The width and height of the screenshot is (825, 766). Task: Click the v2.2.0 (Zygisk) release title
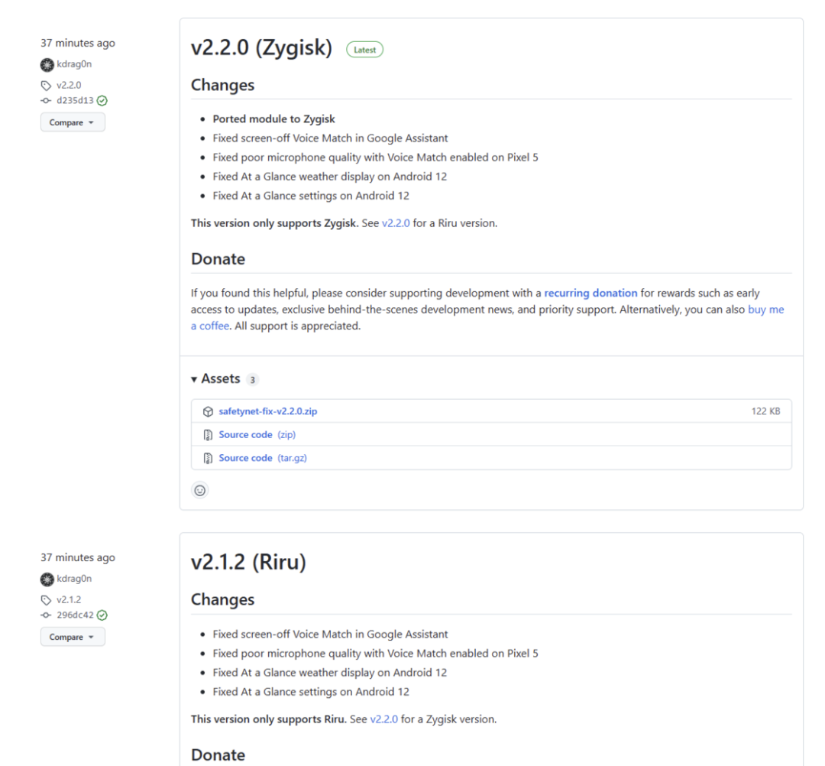click(x=261, y=48)
